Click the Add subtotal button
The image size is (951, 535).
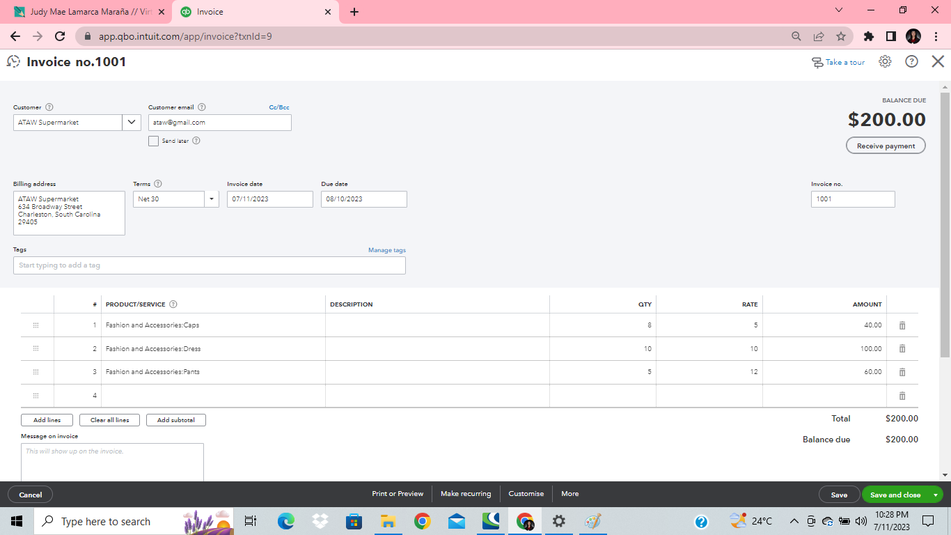[176, 420]
